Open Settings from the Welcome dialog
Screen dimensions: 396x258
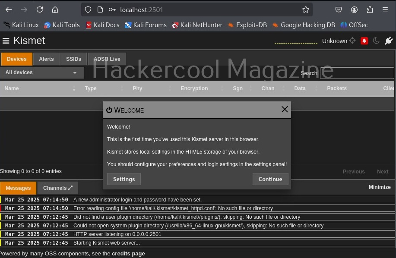(124, 179)
